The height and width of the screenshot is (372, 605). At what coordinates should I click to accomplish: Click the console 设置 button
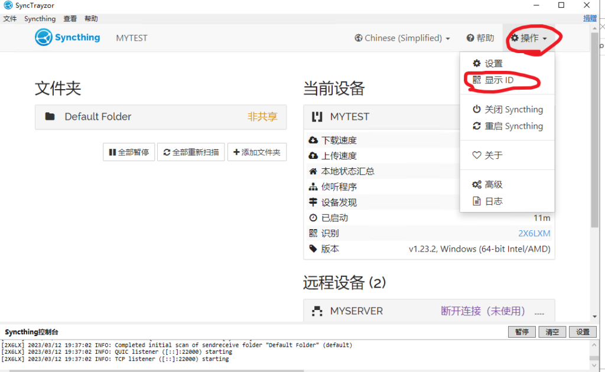tap(583, 331)
